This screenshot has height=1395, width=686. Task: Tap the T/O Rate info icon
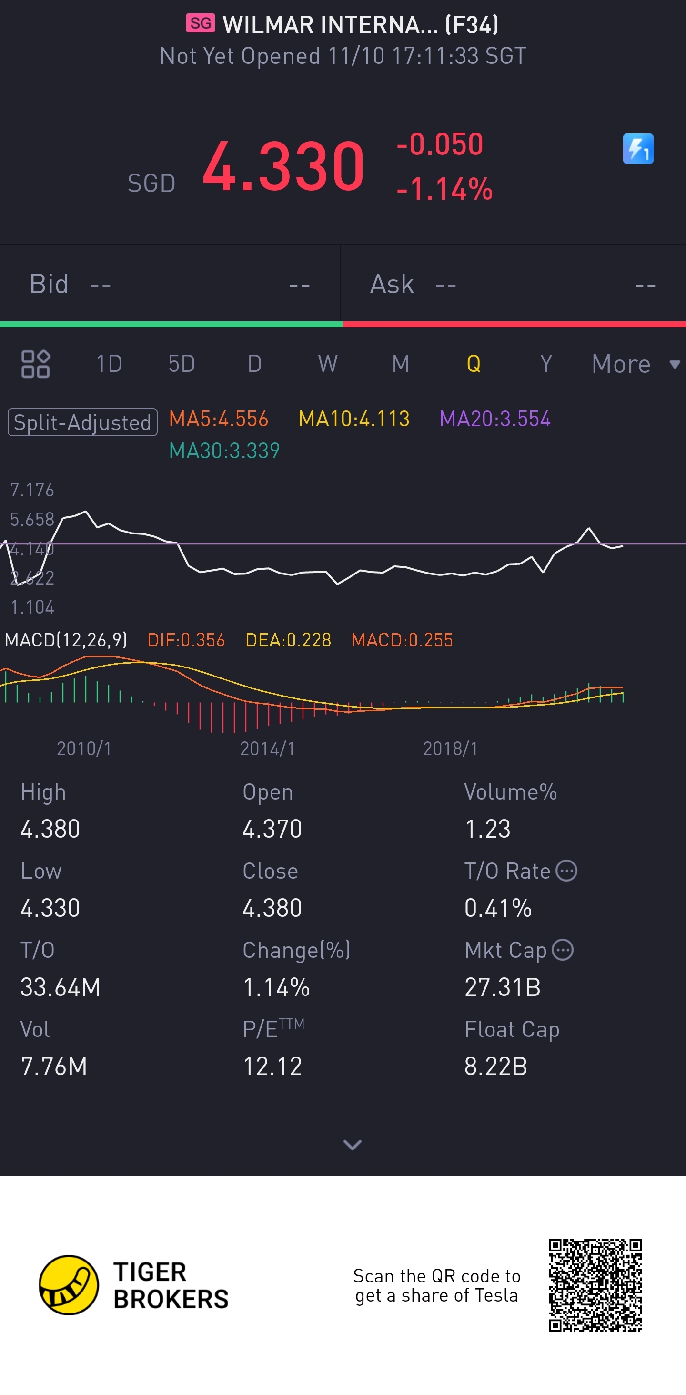click(x=566, y=871)
